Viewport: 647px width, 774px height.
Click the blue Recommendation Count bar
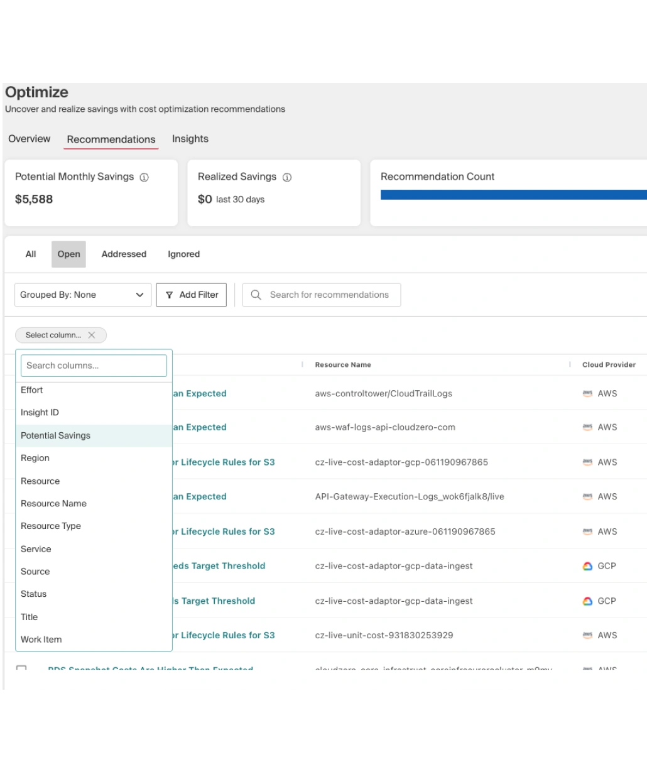(513, 195)
